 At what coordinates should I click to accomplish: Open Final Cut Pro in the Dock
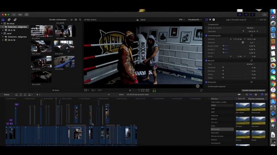point(273,120)
